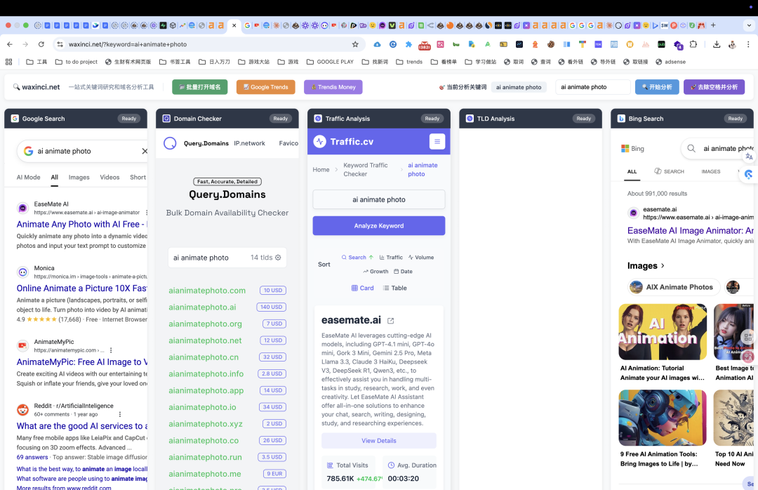
Task: Click the 140 USD price tag for aianimatephoto.ai
Action: (271, 307)
